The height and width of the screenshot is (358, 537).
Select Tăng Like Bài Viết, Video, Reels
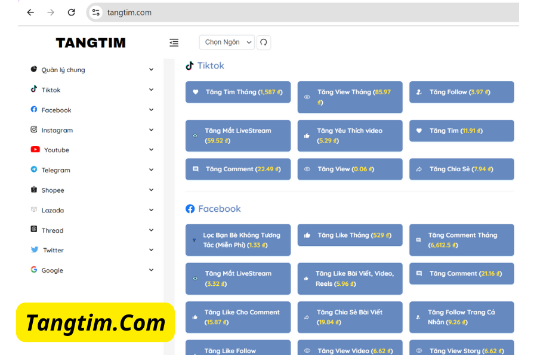click(x=350, y=279)
